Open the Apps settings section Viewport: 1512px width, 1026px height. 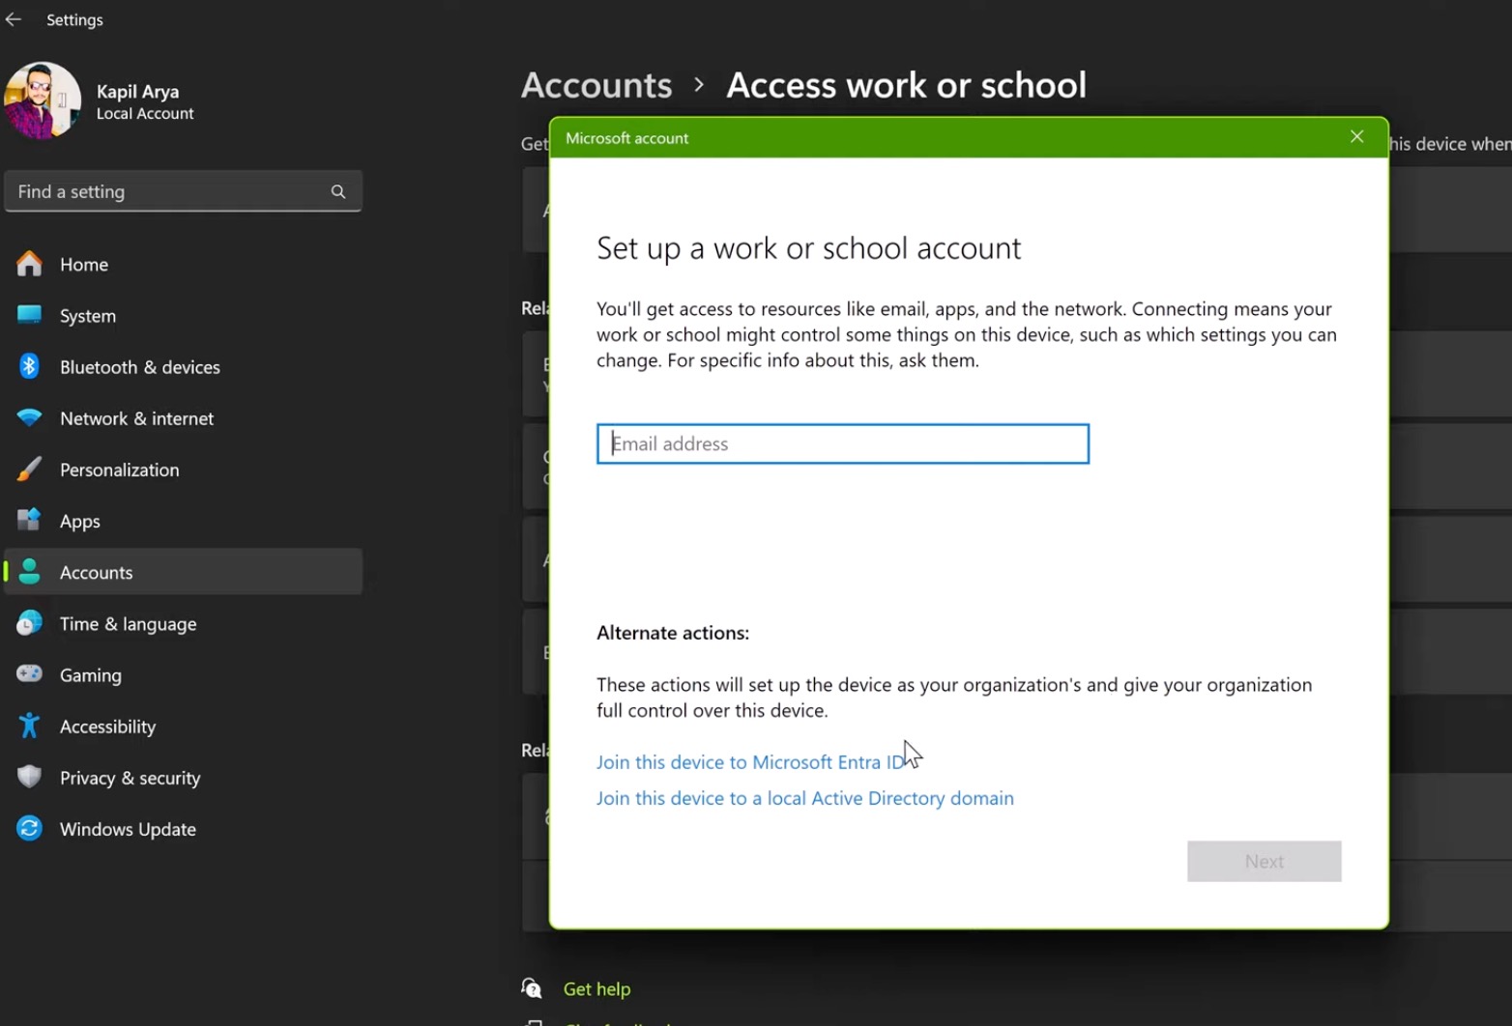[x=79, y=520]
